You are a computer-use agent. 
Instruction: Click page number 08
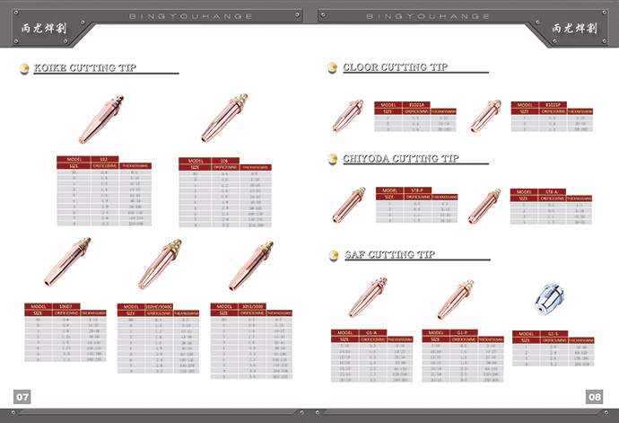(595, 397)
